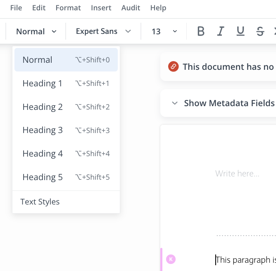Click 'This document has no' notice text
This screenshot has height=271, width=276.
[x=228, y=67]
